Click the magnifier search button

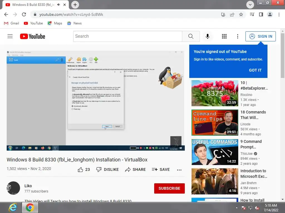coord(191,36)
